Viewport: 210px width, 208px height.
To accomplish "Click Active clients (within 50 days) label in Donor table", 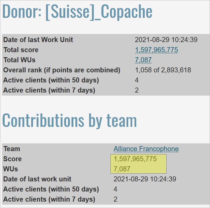I will (x=51, y=80).
